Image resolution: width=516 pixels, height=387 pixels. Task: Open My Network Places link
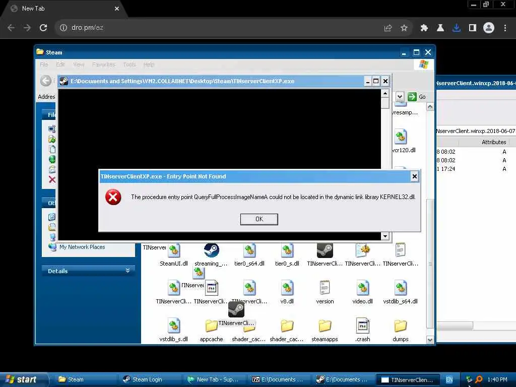tap(82, 247)
